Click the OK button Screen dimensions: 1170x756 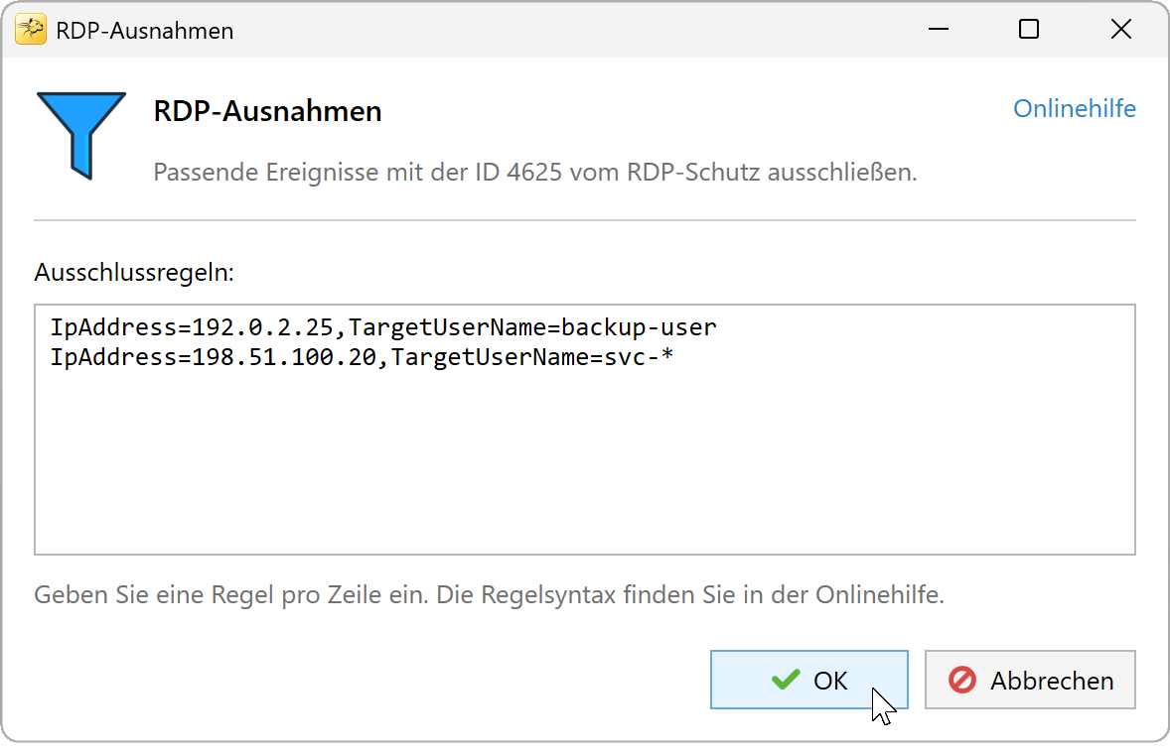808,680
